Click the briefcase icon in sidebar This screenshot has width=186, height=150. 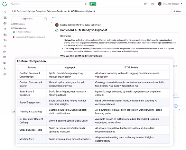click(5, 23)
